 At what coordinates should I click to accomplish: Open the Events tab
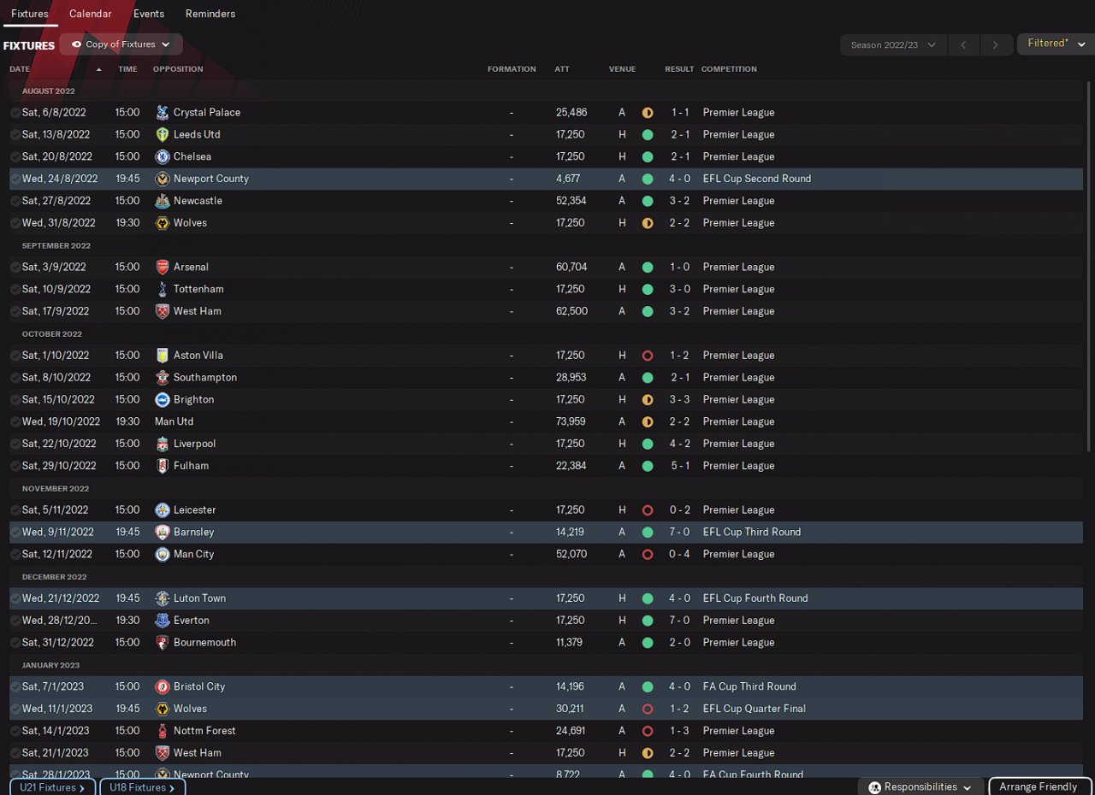click(149, 14)
